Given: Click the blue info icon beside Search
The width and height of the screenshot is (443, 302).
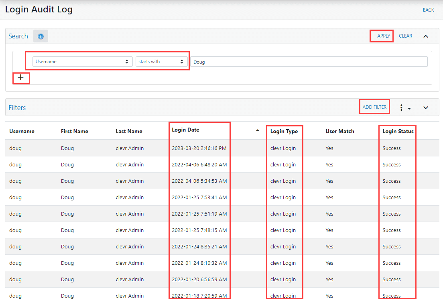Looking at the screenshot, I should (41, 36).
